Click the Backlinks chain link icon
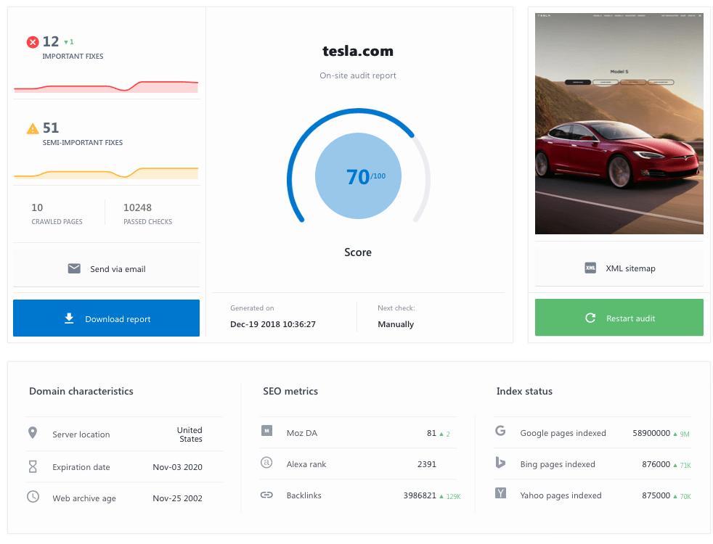 (266, 495)
